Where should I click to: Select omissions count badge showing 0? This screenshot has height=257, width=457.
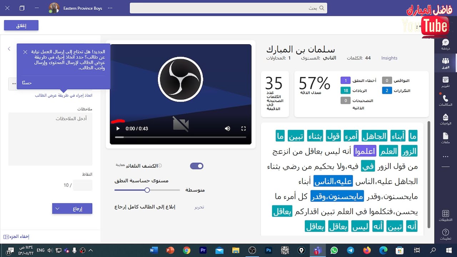[x=387, y=81]
